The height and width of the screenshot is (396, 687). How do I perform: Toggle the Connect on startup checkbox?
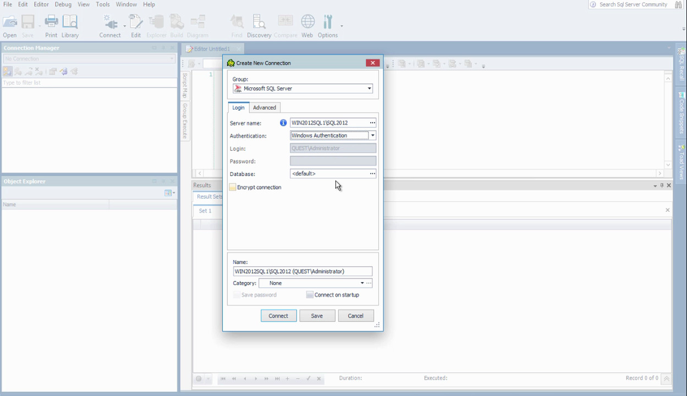click(310, 295)
